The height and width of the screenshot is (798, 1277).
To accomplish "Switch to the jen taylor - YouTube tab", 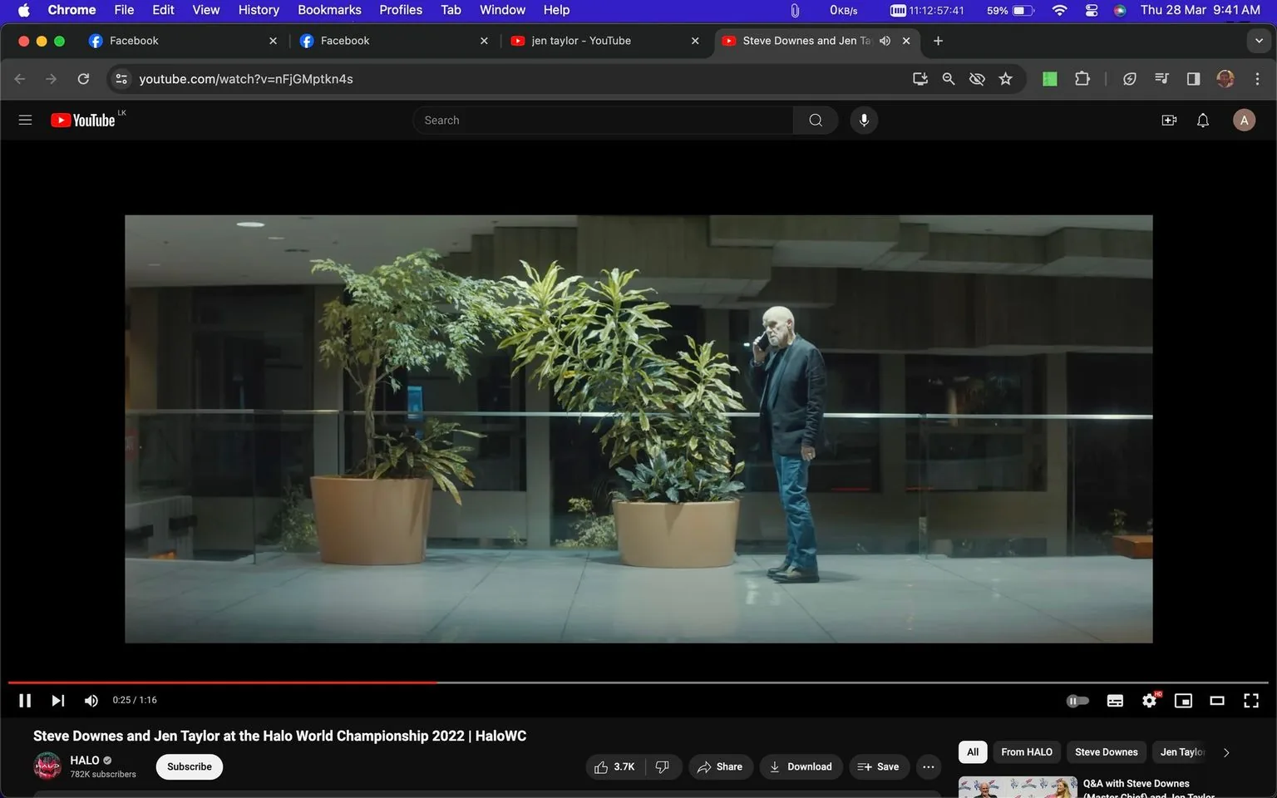I will coord(582,40).
